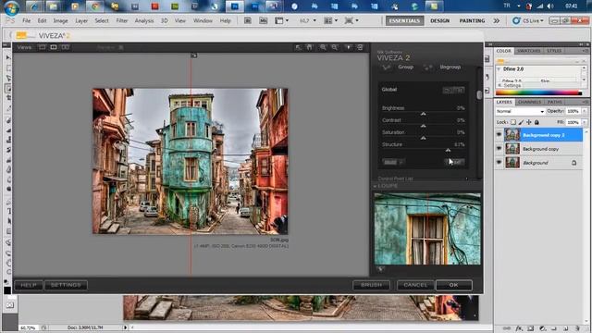Screen dimensions: 592x333
Task: Click the Opacity value field
Action: (x=573, y=111)
